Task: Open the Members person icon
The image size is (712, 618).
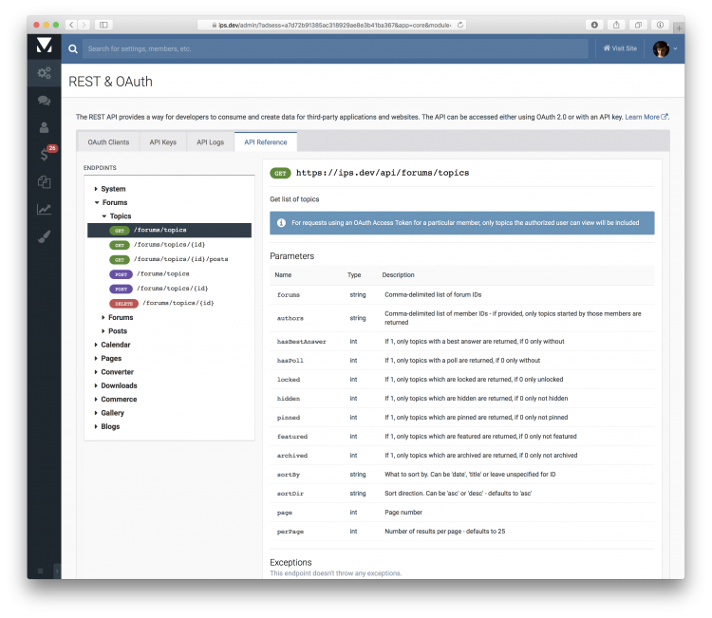Action: coord(44,127)
